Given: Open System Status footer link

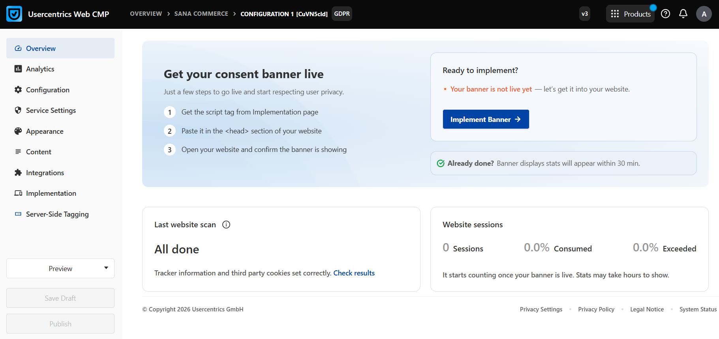Looking at the screenshot, I should (x=698, y=309).
